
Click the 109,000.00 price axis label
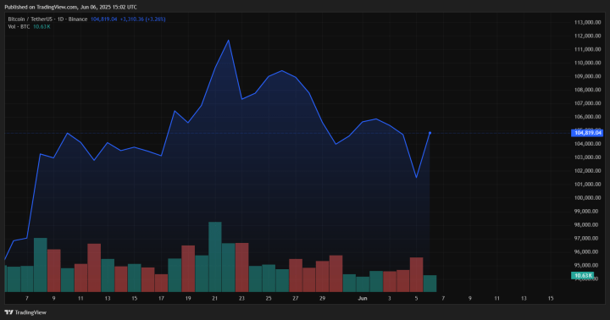point(587,76)
